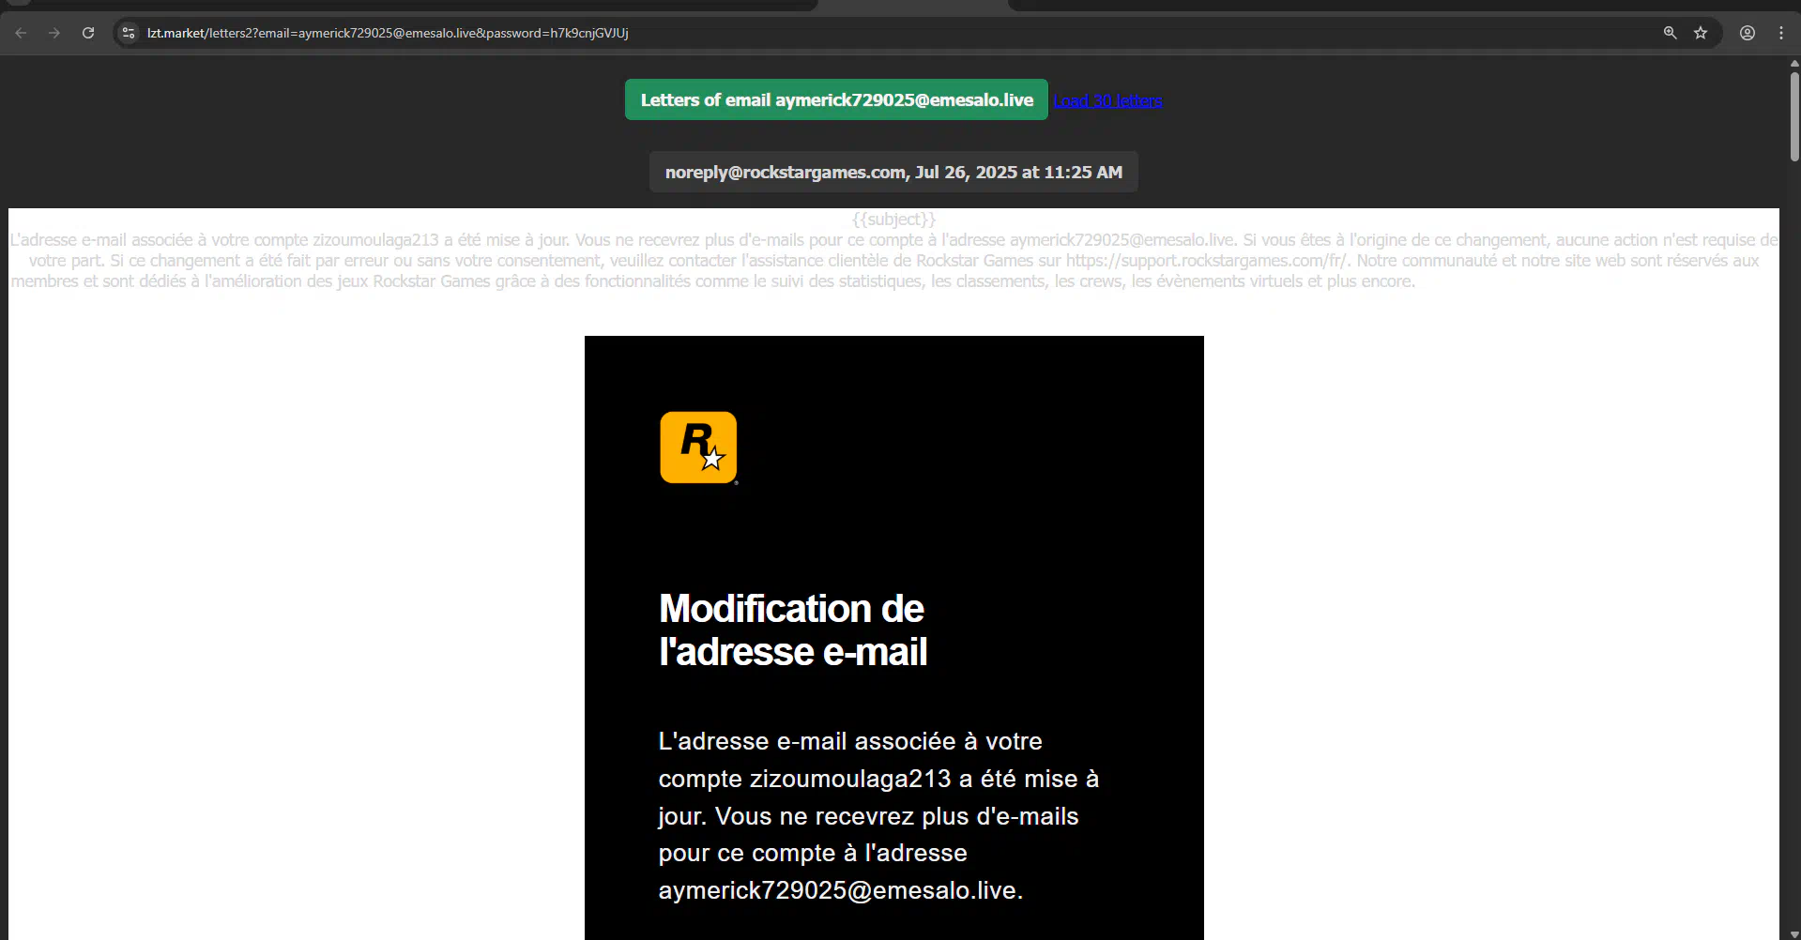Go back using browser back arrow
Screen dimensions: 1801x940
[21, 33]
